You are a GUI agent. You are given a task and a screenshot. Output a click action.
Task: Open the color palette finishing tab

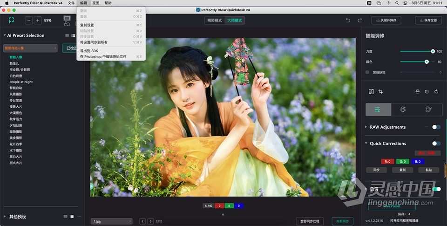[x=429, y=110]
